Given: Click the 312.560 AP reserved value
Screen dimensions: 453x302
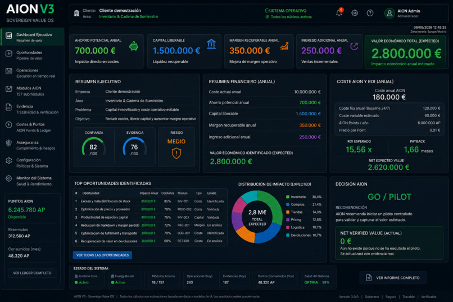Looking at the screenshot, I should tap(19, 236).
